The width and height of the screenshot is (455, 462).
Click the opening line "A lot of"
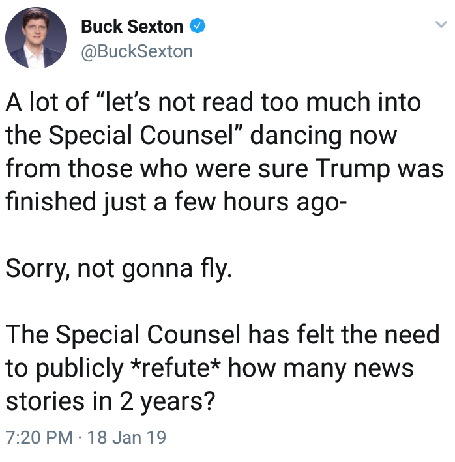coord(47,102)
